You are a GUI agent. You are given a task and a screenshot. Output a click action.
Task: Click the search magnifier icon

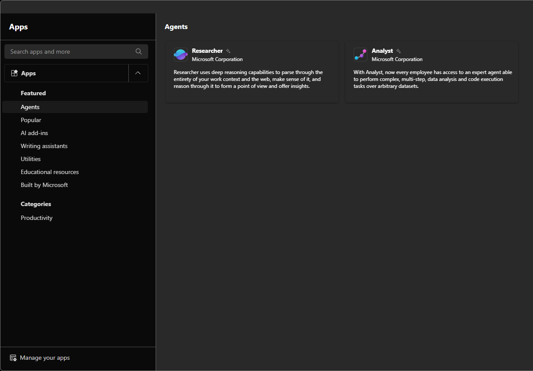pos(139,52)
